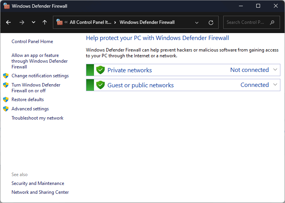Click the shield beside Restore defaults
This screenshot has height=203, width=285.
[x=6, y=100]
